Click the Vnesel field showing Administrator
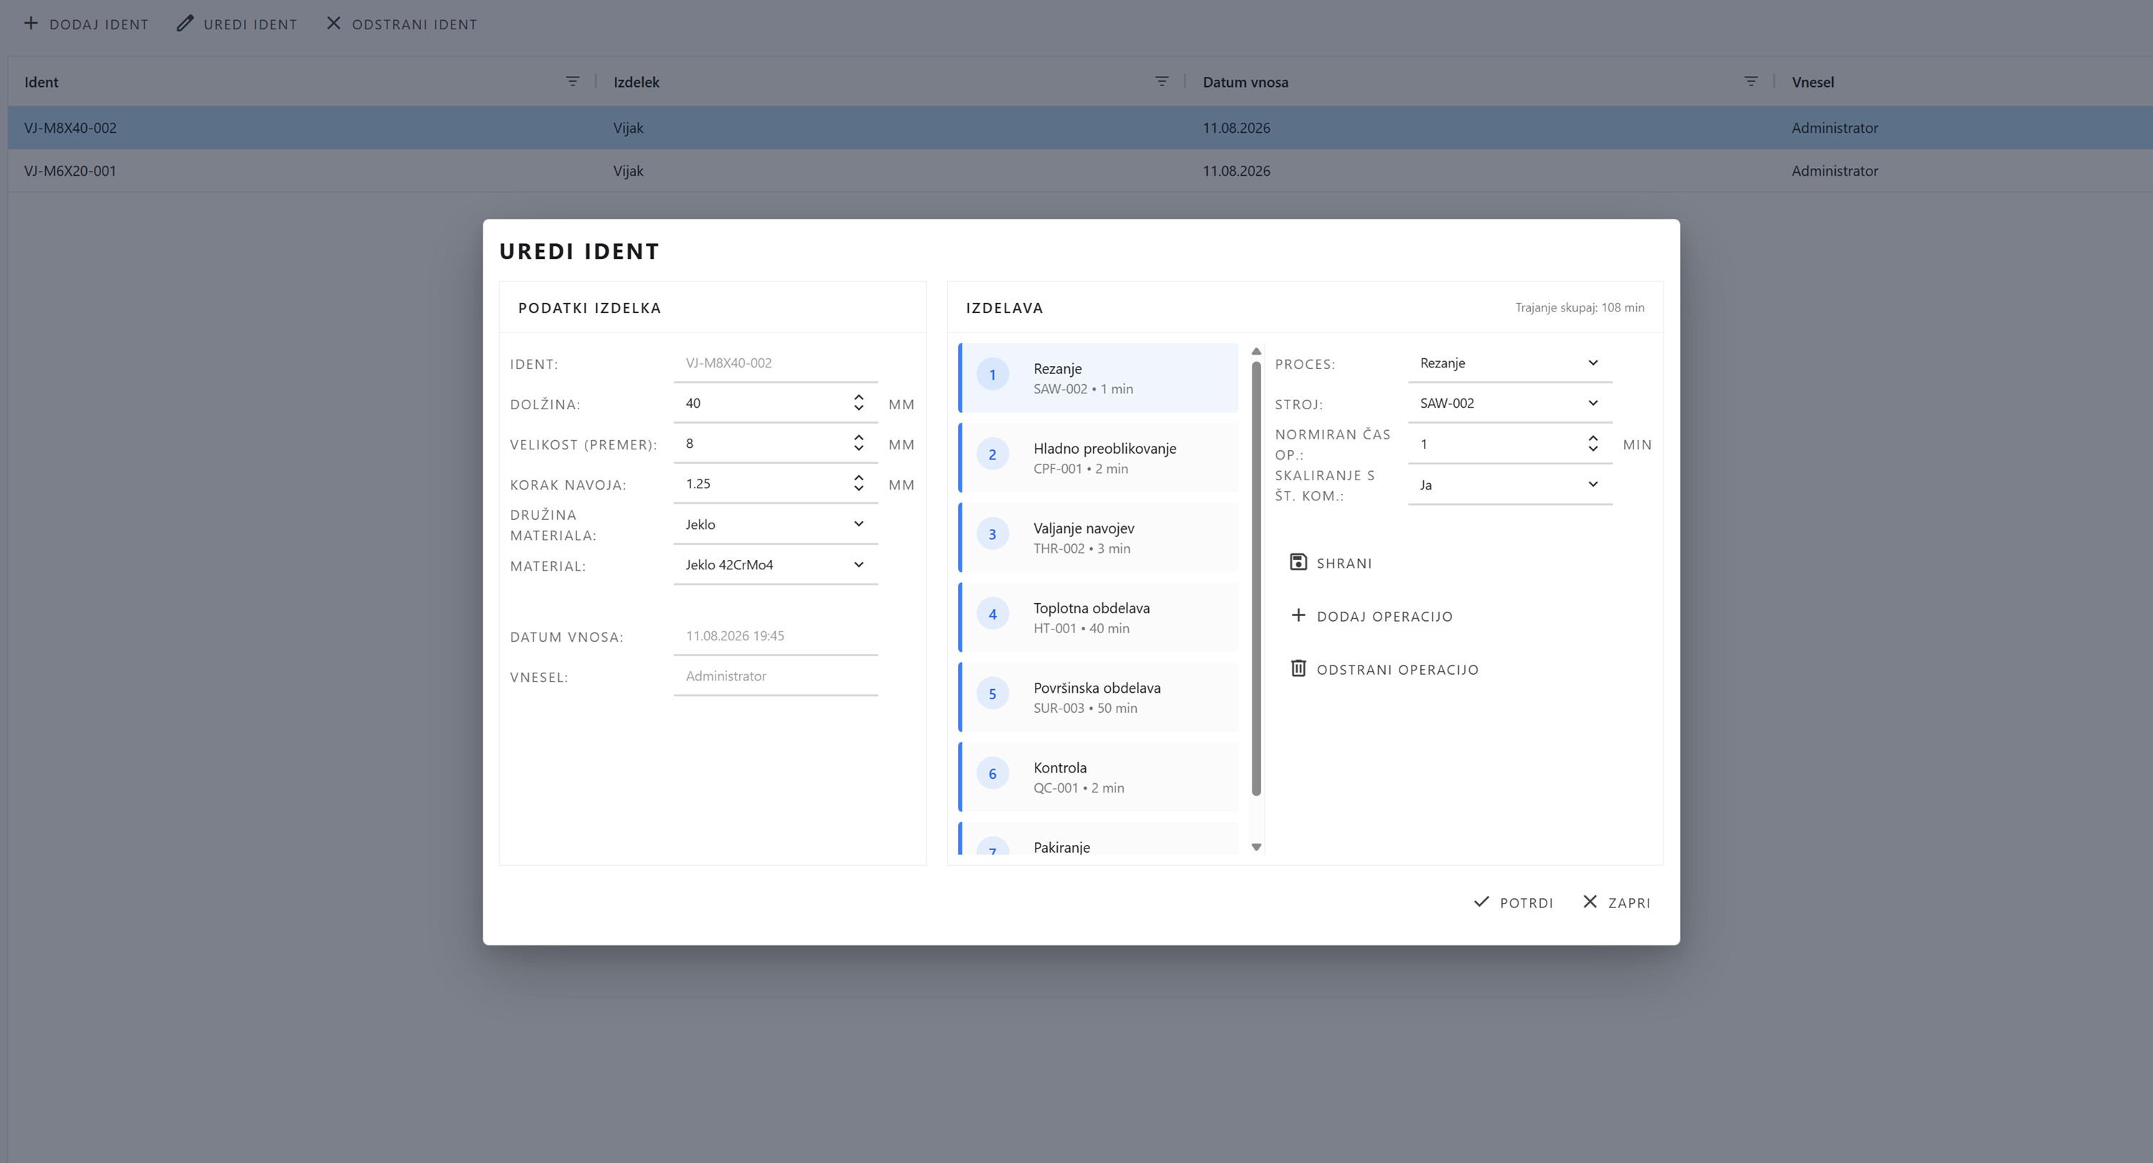The height and width of the screenshot is (1163, 2153). pos(776,676)
